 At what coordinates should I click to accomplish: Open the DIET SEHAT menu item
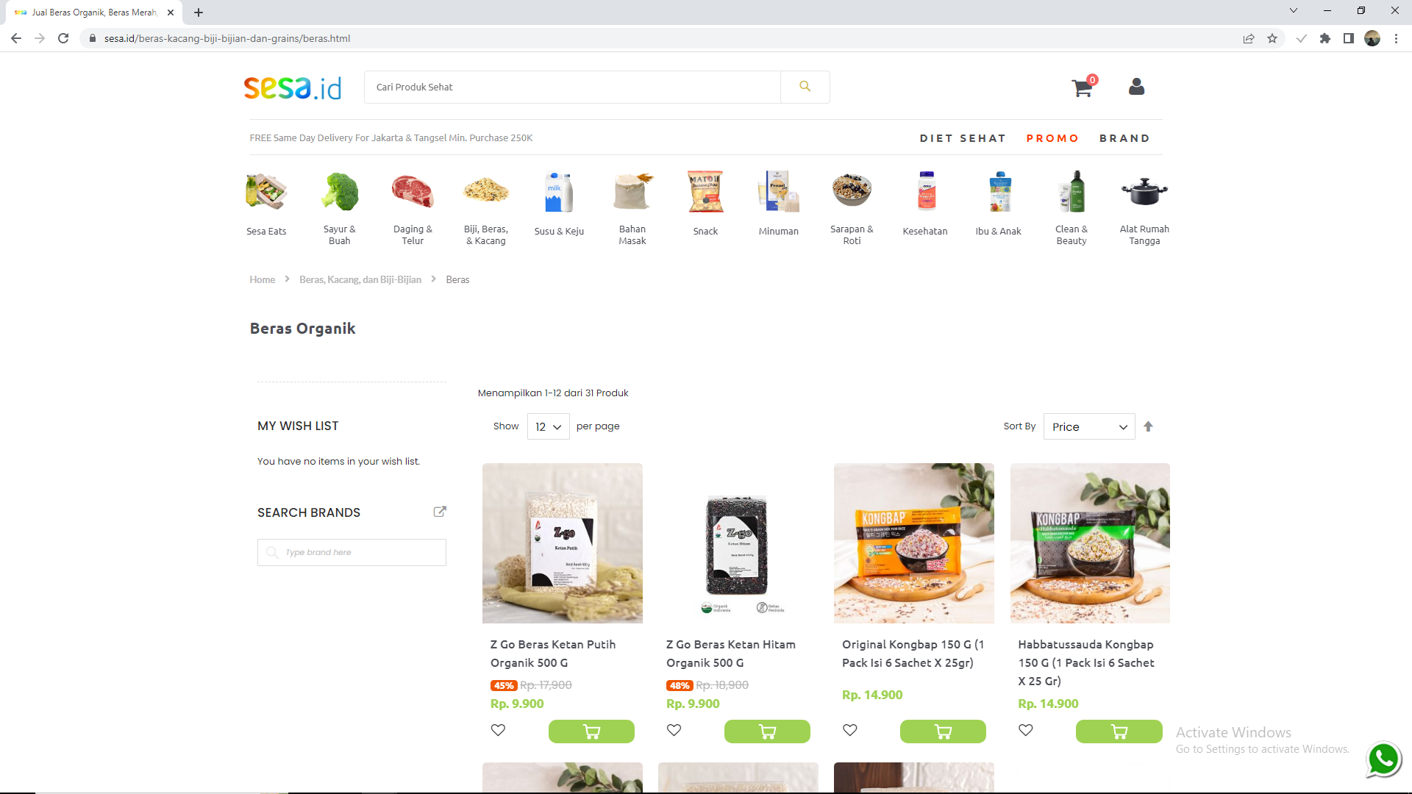click(963, 138)
